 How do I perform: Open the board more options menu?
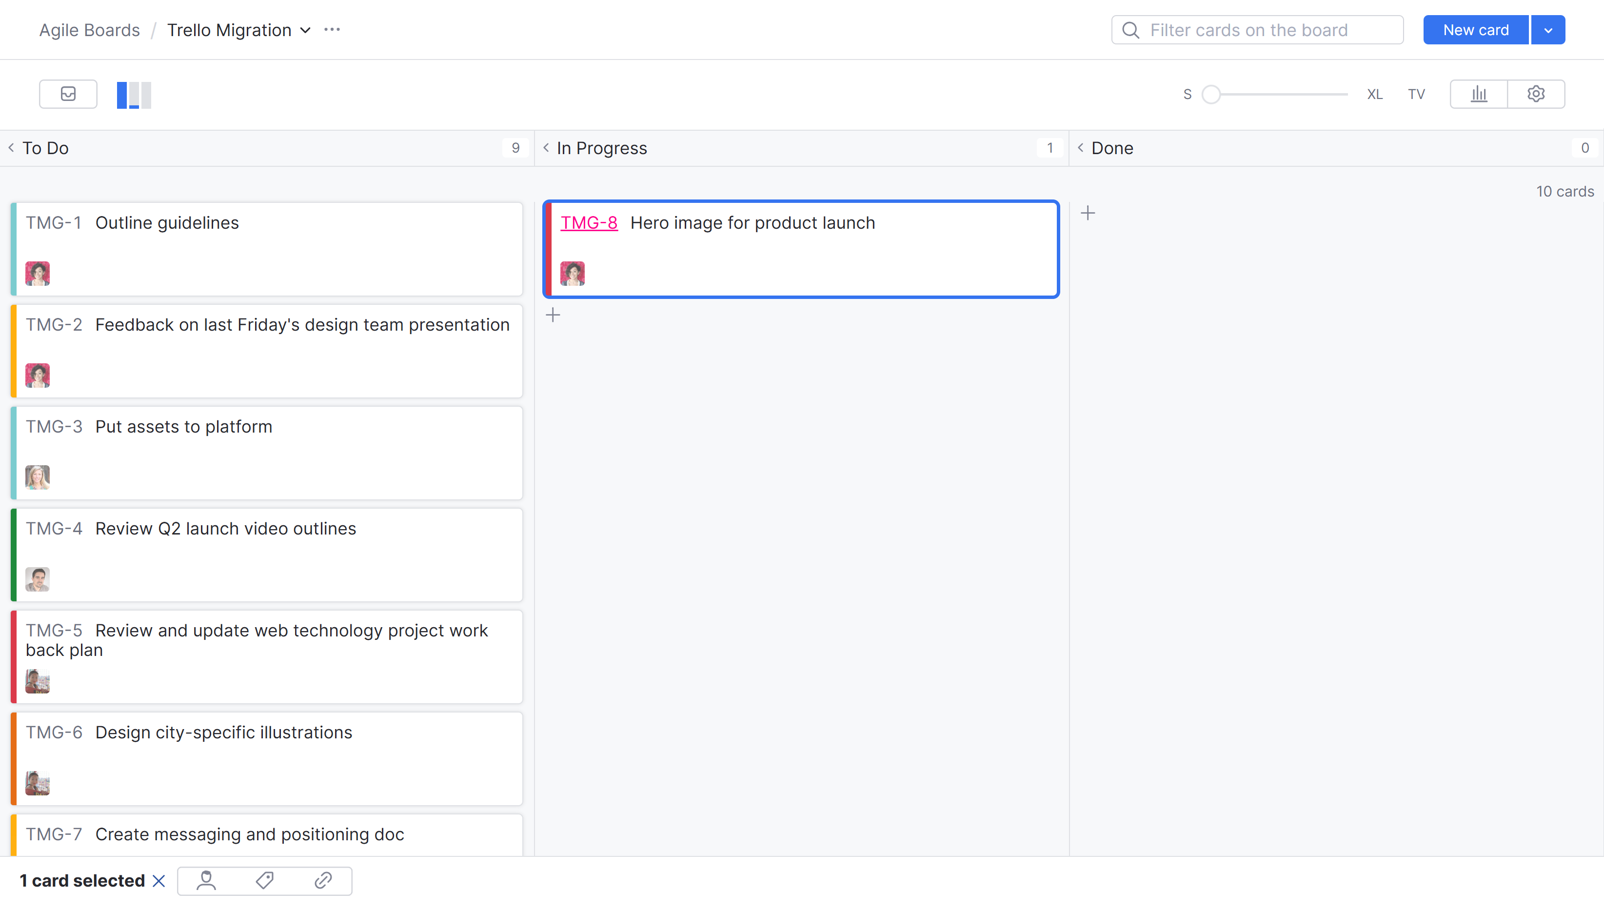pos(332,29)
